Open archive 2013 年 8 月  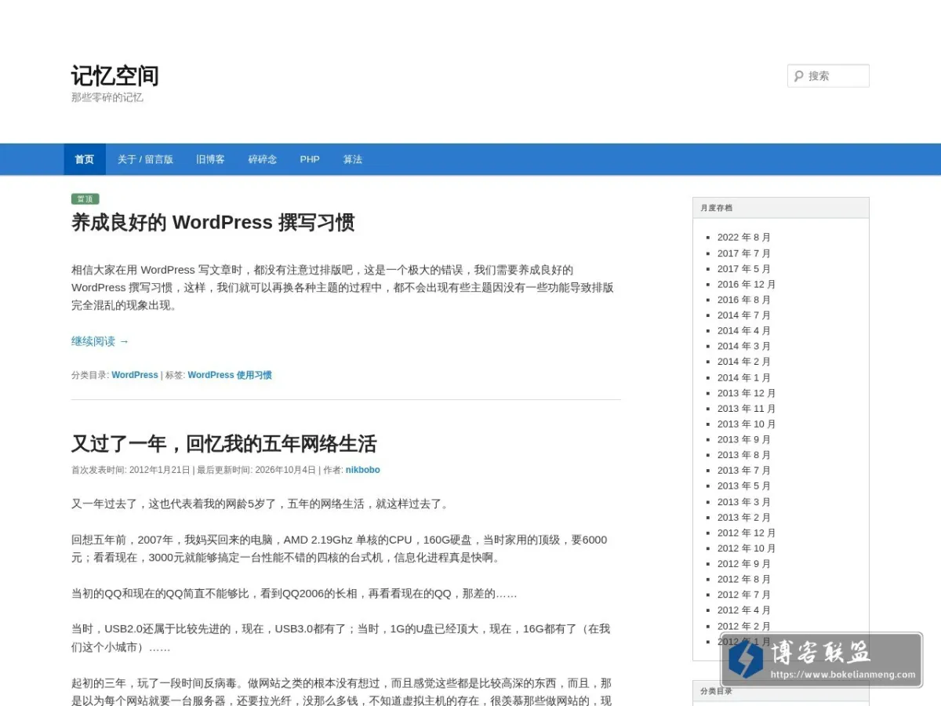pyautogui.click(x=744, y=455)
